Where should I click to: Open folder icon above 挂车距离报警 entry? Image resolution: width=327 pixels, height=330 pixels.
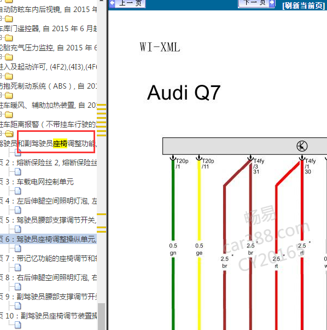click(x=9, y=114)
